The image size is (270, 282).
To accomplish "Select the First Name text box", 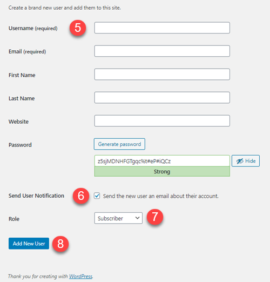I will (162, 74).
